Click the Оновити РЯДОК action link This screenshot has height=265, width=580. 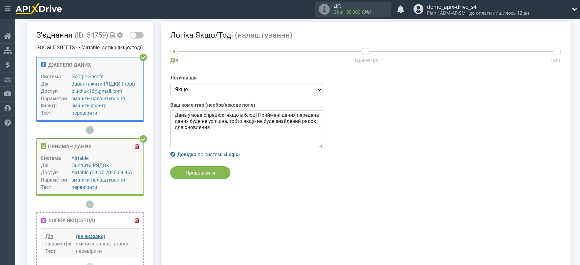(x=90, y=166)
